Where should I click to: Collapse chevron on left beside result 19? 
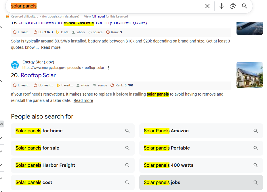tap(1, 28)
